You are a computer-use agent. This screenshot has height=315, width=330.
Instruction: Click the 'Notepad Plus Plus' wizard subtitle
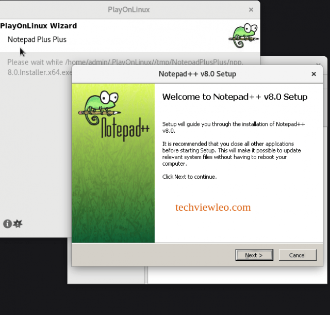(x=37, y=39)
